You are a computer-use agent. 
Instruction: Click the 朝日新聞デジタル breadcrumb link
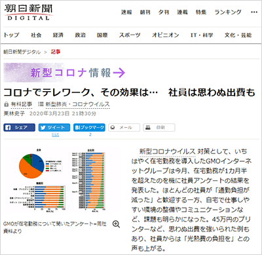[x=22, y=52]
